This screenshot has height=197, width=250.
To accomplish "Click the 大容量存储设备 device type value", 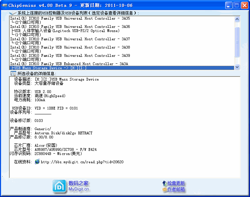I will point(49,83).
